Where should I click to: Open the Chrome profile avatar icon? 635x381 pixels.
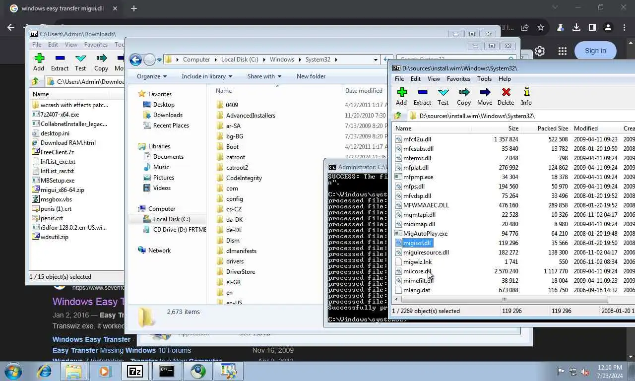(608, 28)
